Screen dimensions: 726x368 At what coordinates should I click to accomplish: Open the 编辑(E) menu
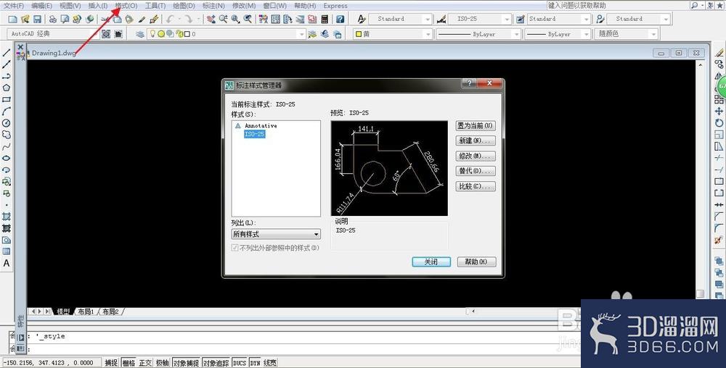point(41,6)
